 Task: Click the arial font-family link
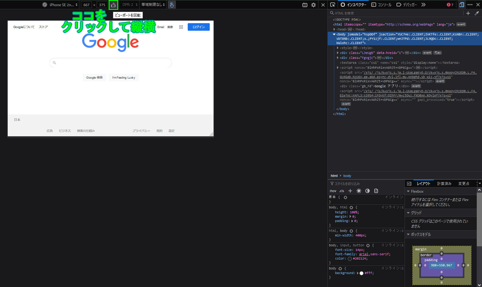pyautogui.click(x=364, y=254)
